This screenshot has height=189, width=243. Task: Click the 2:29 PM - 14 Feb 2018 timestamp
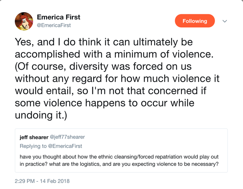(x=42, y=181)
